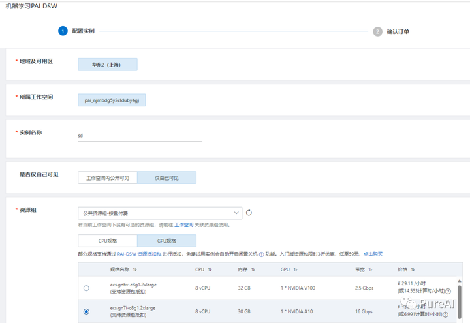Sort table by 价格 column icon
470x323 pixels.
click(x=413, y=269)
